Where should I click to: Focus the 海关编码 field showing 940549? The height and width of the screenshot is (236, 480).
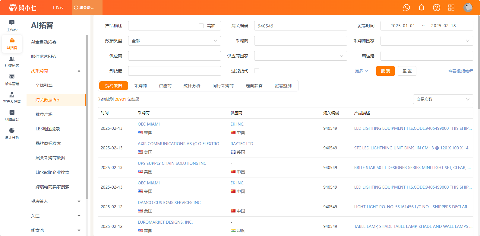[301, 26]
